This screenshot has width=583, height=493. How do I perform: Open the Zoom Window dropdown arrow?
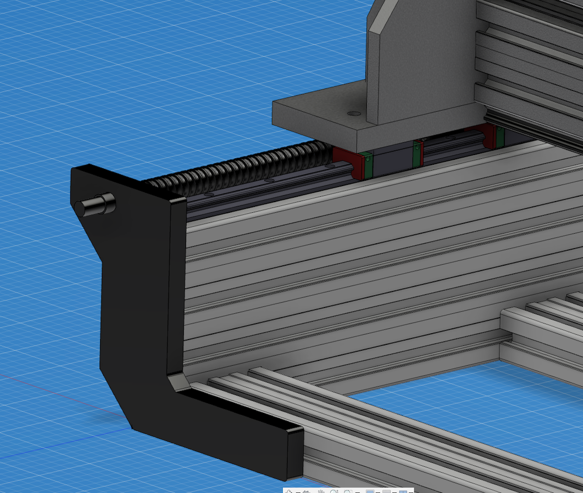coord(357,492)
